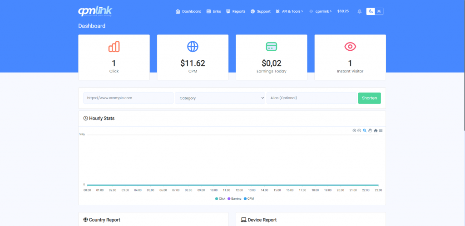Open the notifications bell
This screenshot has width=465, height=226.
click(x=360, y=11)
